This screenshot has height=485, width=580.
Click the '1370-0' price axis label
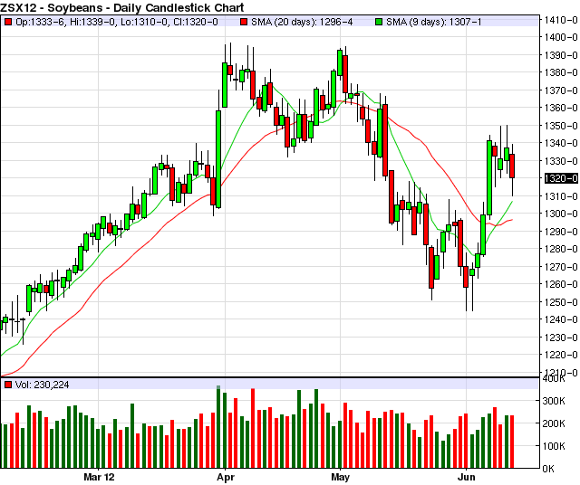tap(561, 90)
